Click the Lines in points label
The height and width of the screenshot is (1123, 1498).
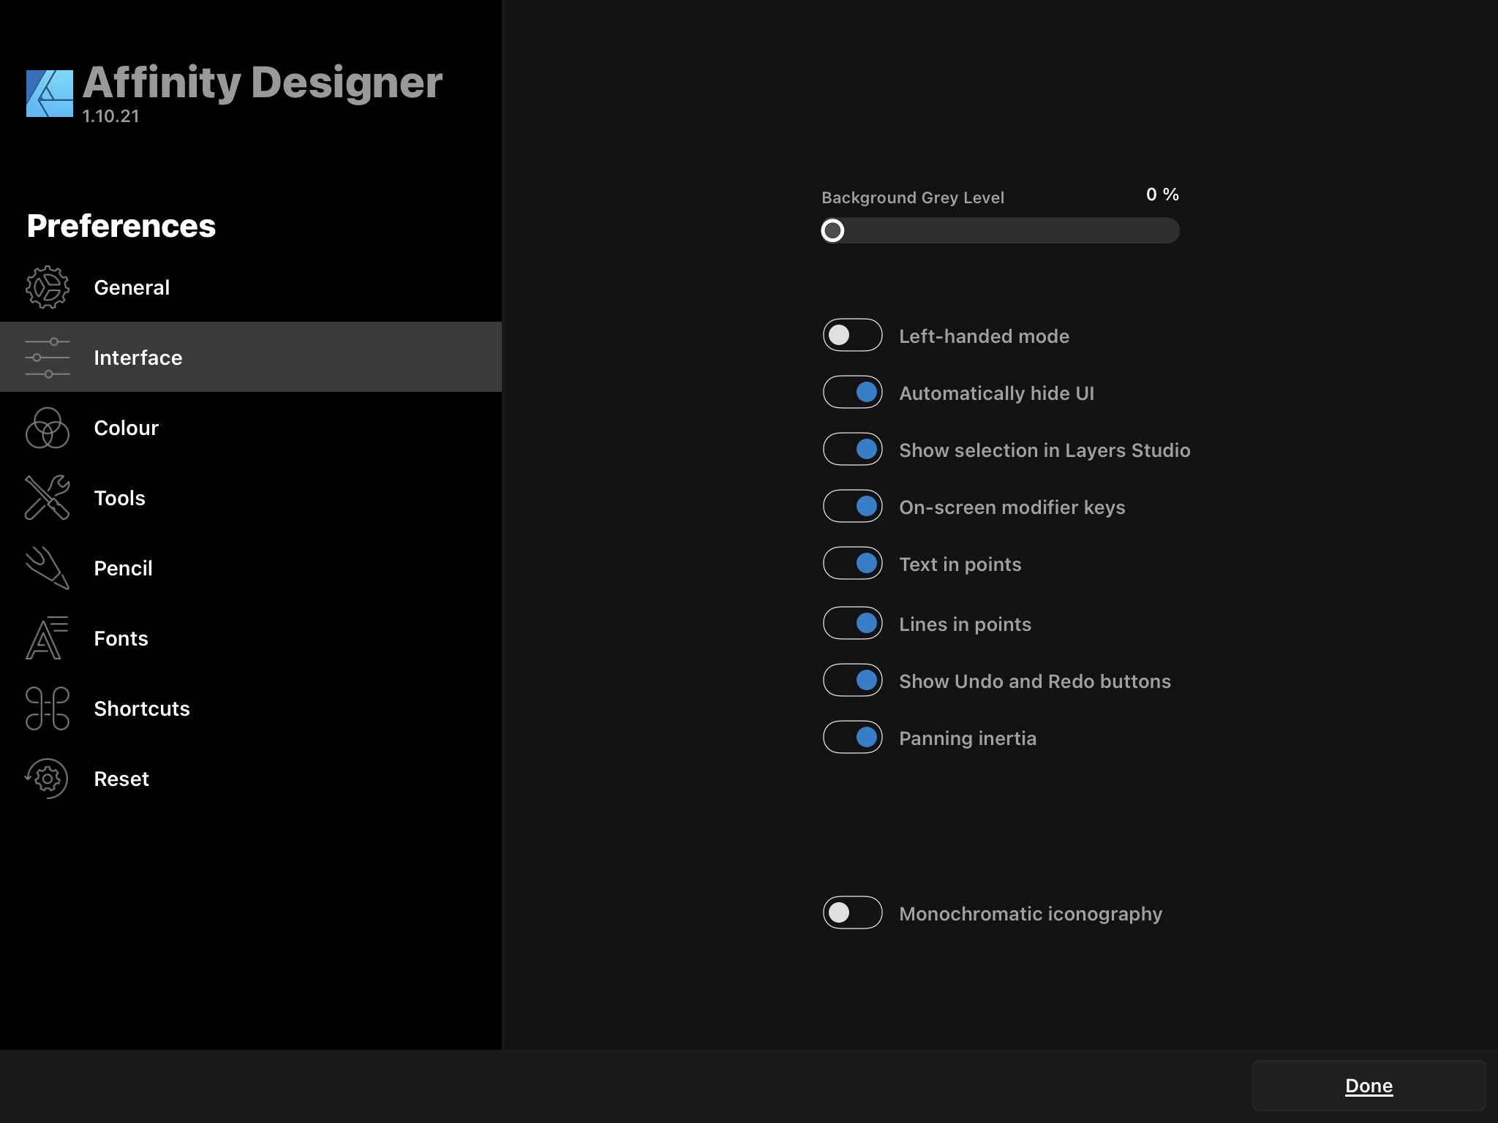pyautogui.click(x=965, y=624)
